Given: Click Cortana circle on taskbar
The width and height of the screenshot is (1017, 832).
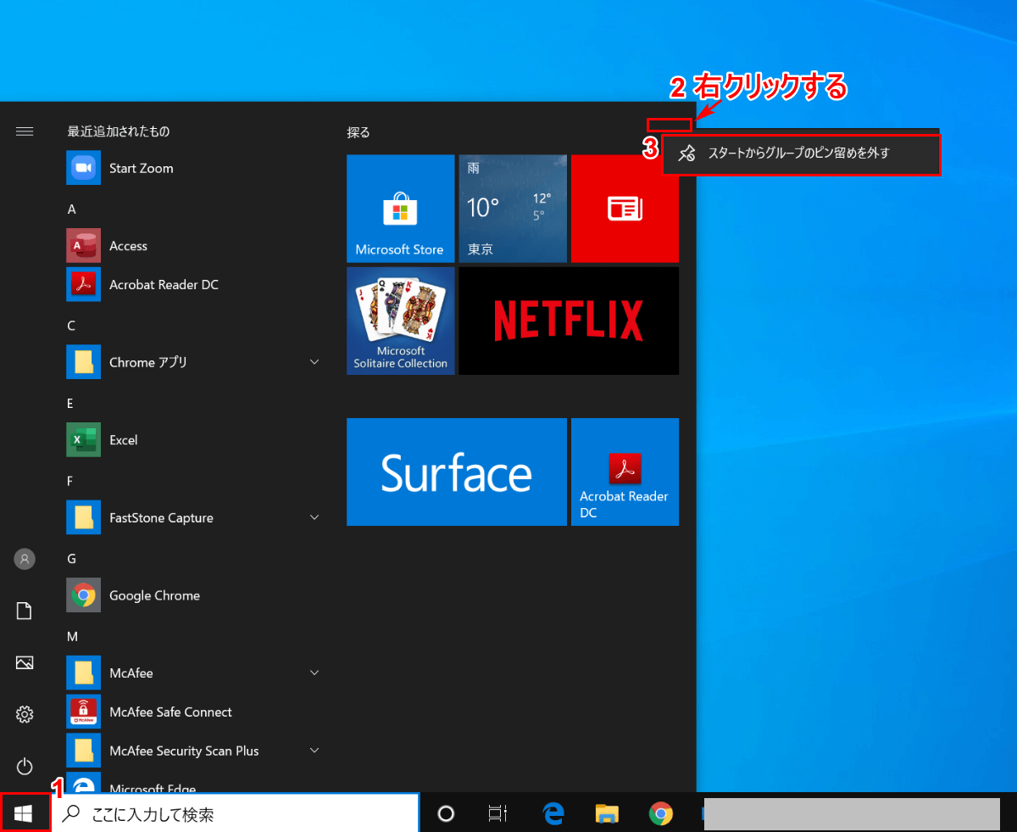Looking at the screenshot, I should click(445, 814).
